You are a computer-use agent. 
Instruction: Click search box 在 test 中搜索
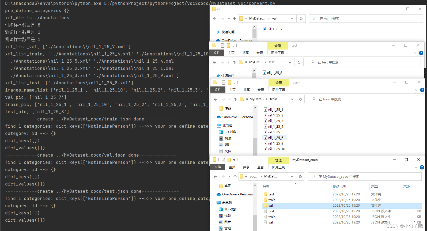pos(364,62)
